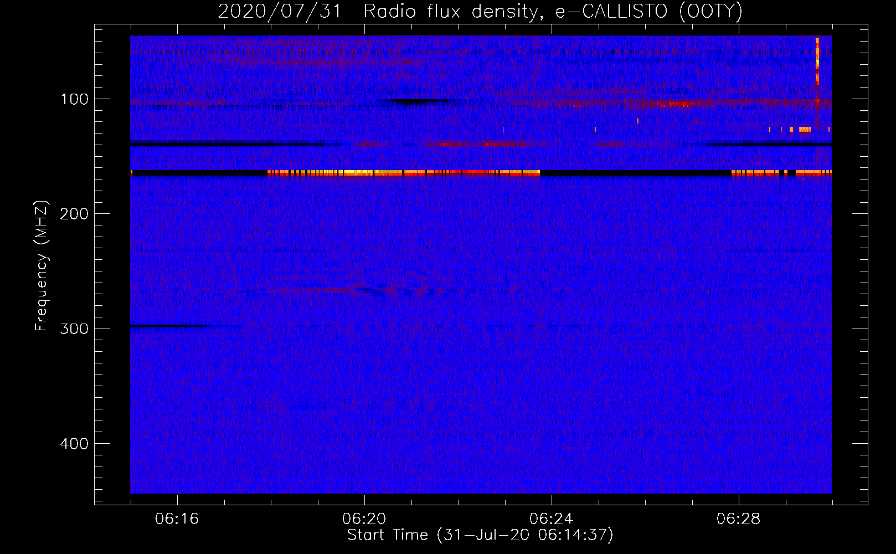Click the 200 MHz frequency tick label
Screen dimensions: 896x554
click(x=74, y=214)
